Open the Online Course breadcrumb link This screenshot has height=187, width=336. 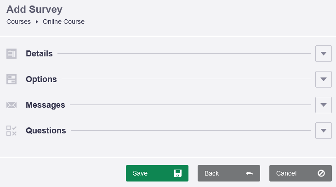63,22
